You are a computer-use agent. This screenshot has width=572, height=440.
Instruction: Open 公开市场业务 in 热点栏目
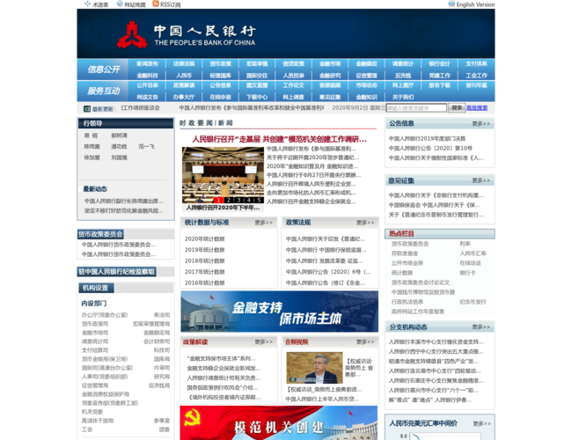click(407, 263)
